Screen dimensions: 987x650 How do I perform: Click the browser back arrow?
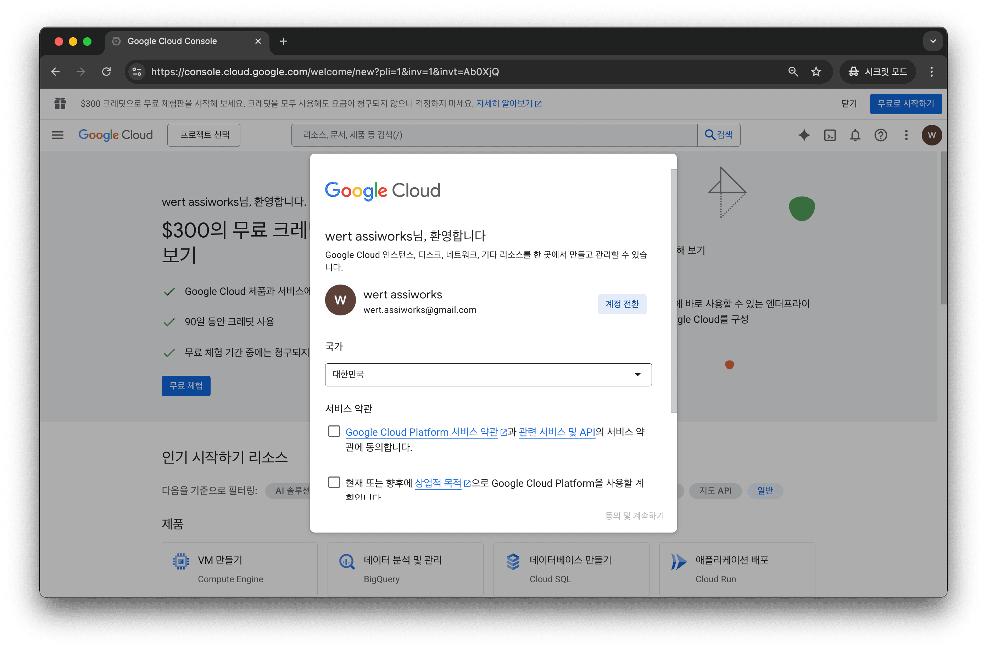56,72
